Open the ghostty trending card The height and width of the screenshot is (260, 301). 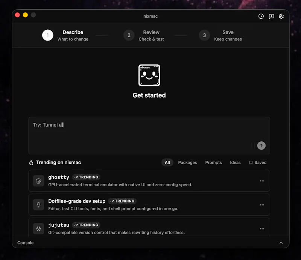(x=149, y=181)
